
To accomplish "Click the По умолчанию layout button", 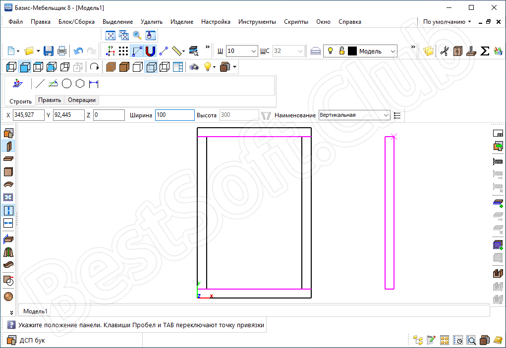I will [447, 22].
